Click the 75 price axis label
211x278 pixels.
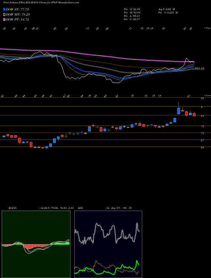coord(202,127)
